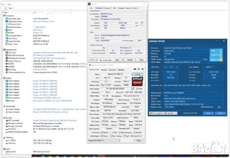This screenshot has width=230, height=158.
Task: Click the Tools button in CPU-Z
Action: pos(117,60)
